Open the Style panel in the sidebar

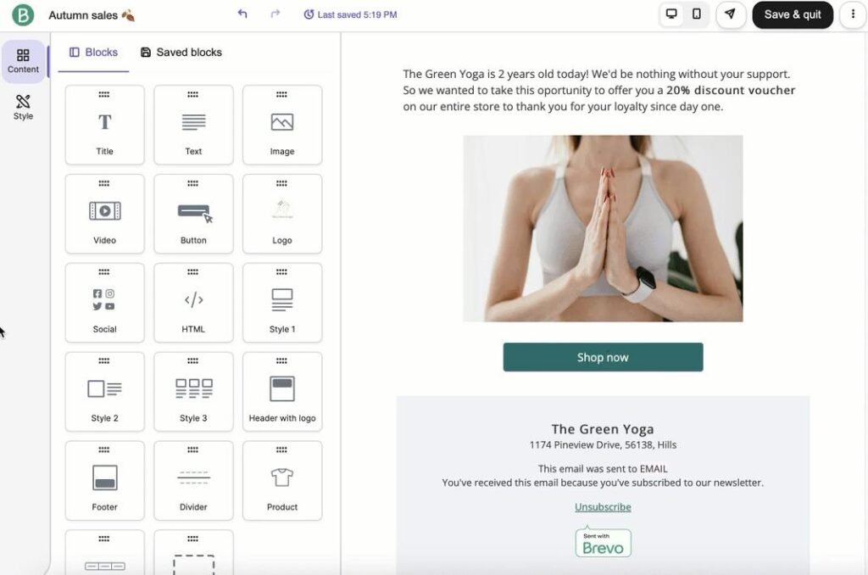(x=23, y=106)
